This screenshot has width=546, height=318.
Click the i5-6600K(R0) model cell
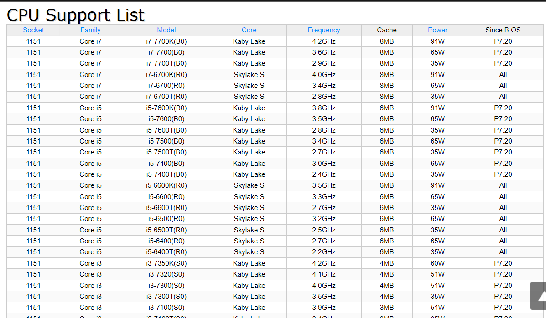(166, 185)
